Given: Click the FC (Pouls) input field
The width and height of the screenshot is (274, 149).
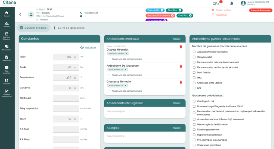Looking at the screenshot, I should (x=66, y=98).
